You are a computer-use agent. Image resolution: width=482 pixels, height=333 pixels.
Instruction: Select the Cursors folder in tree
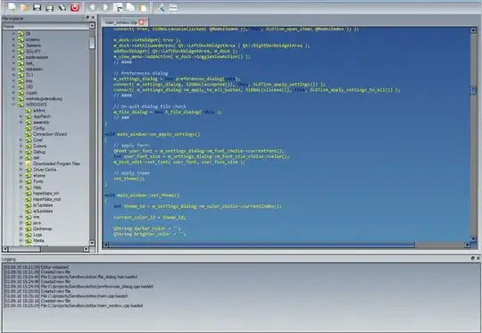click(x=39, y=146)
